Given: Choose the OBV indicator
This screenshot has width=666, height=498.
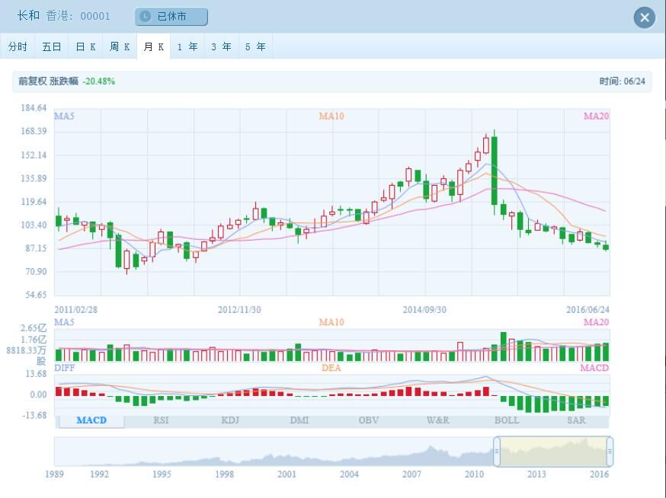Looking at the screenshot, I should click(369, 420).
